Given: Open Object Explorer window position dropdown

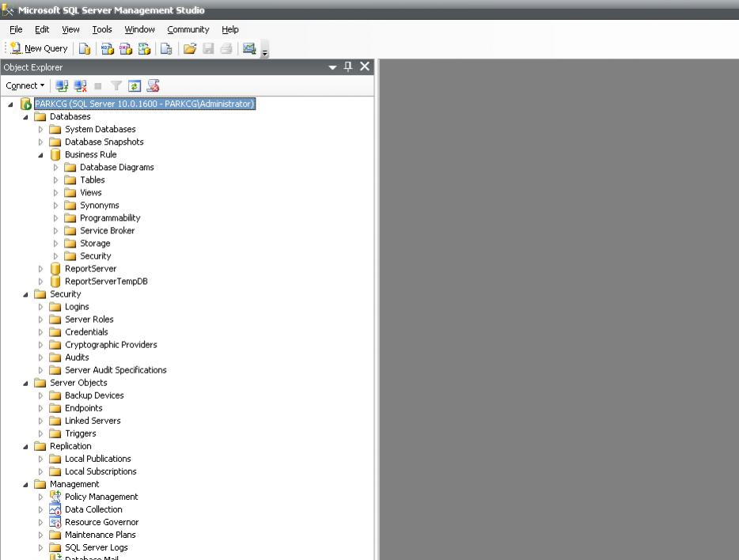Looking at the screenshot, I should pos(332,67).
